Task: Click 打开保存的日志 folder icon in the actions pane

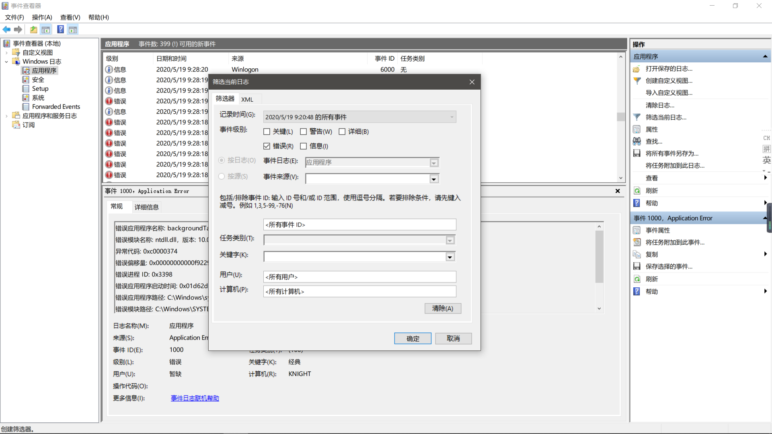Action: coord(637,69)
